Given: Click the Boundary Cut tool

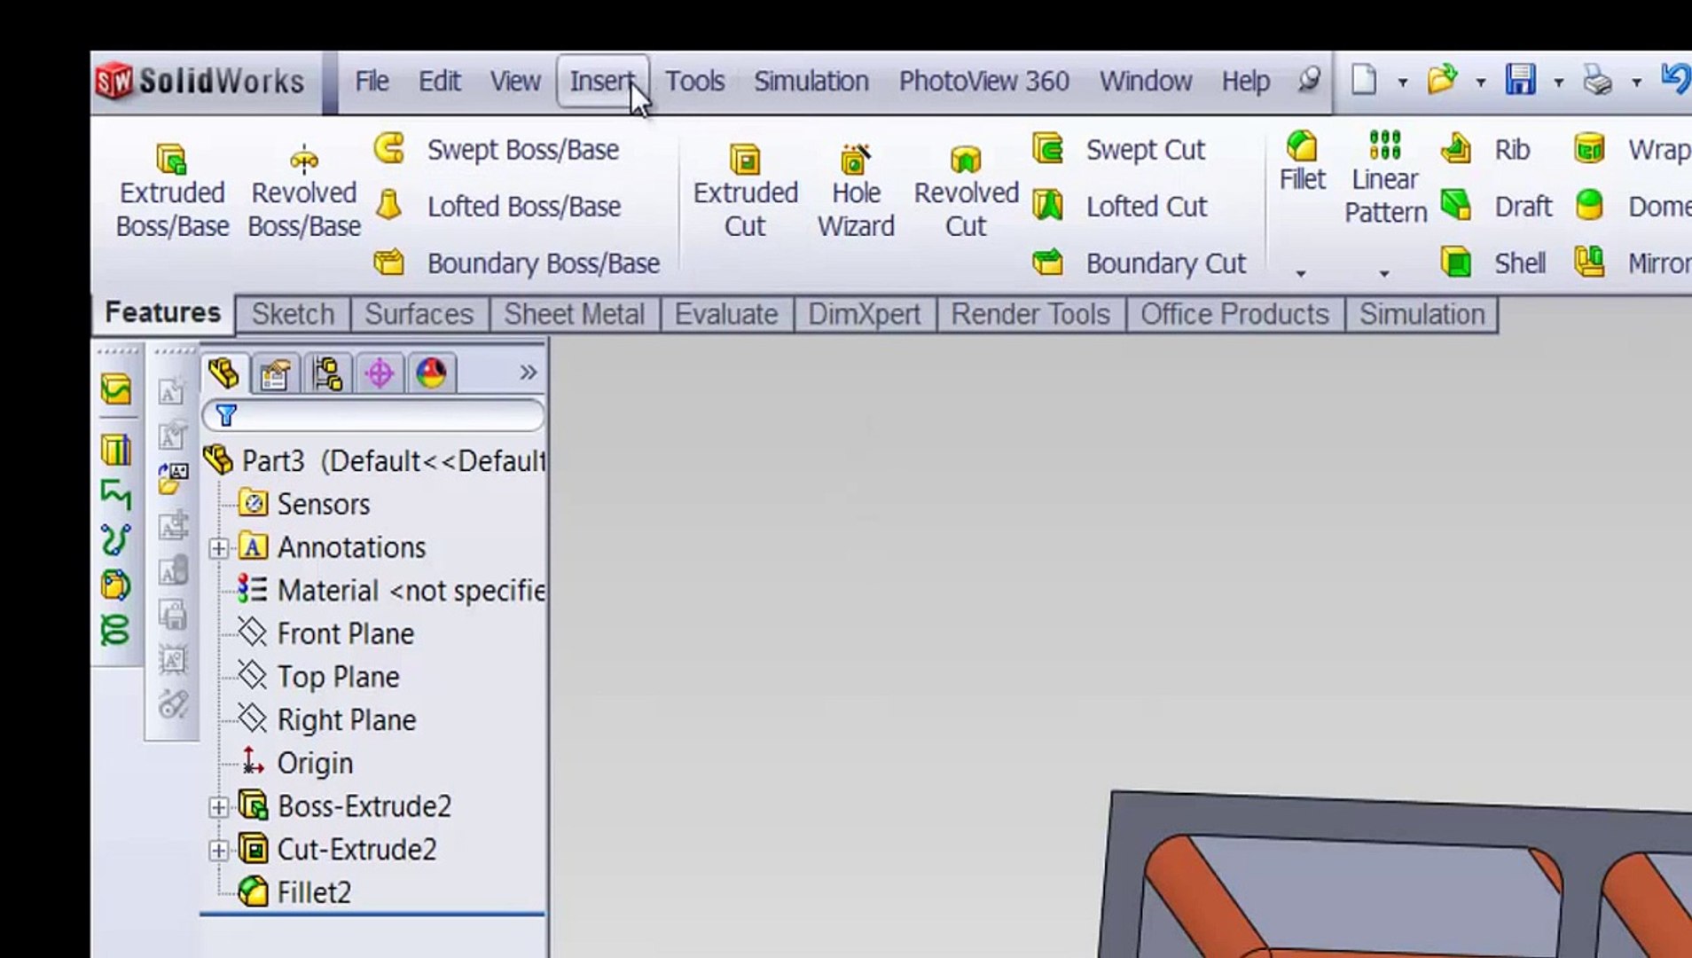Looking at the screenshot, I should coord(1140,263).
